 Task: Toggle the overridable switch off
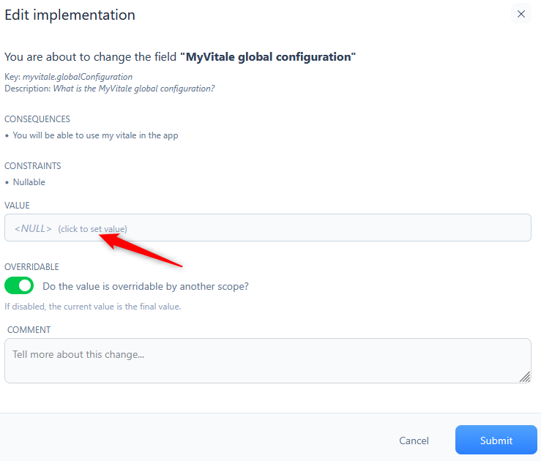(x=19, y=285)
